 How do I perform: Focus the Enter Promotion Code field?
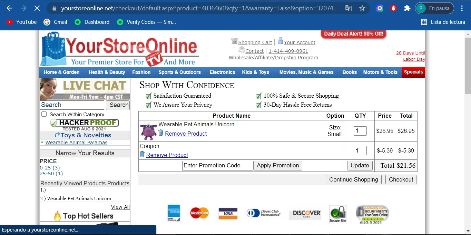point(217,166)
